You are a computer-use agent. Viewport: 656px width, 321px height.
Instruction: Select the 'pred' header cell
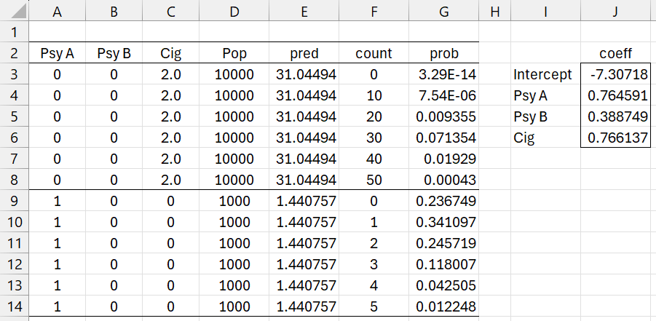coord(306,53)
